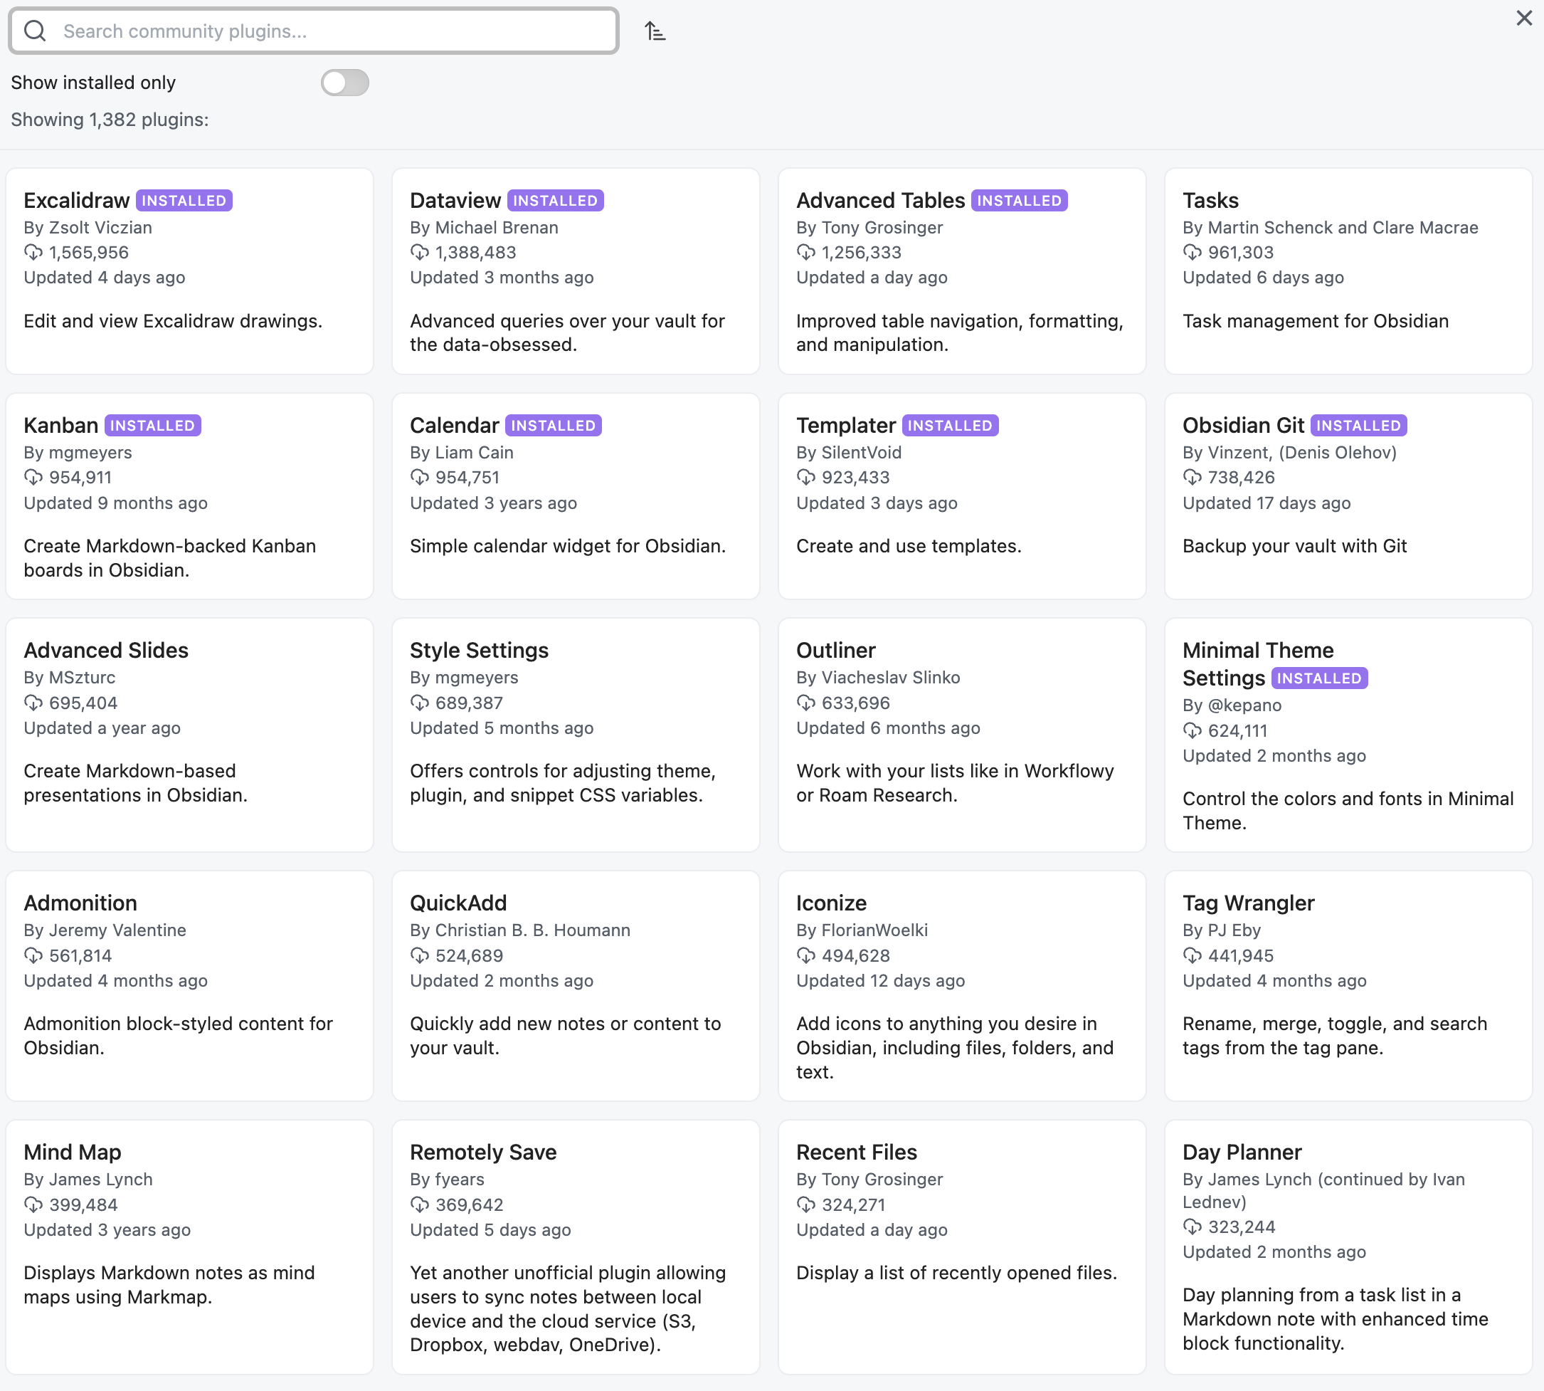Open the Kanban plugin title
The width and height of the screenshot is (1544, 1391).
click(61, 426)
